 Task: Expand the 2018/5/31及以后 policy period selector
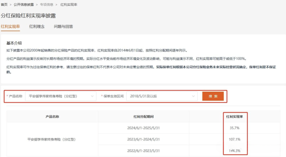coord(159,96)
